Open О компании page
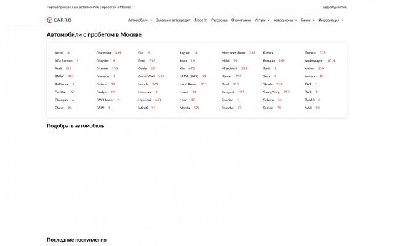 241,20
